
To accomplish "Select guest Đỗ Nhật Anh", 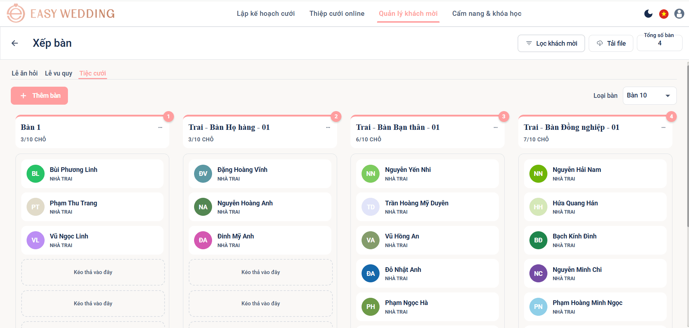I will click(427, 273).
